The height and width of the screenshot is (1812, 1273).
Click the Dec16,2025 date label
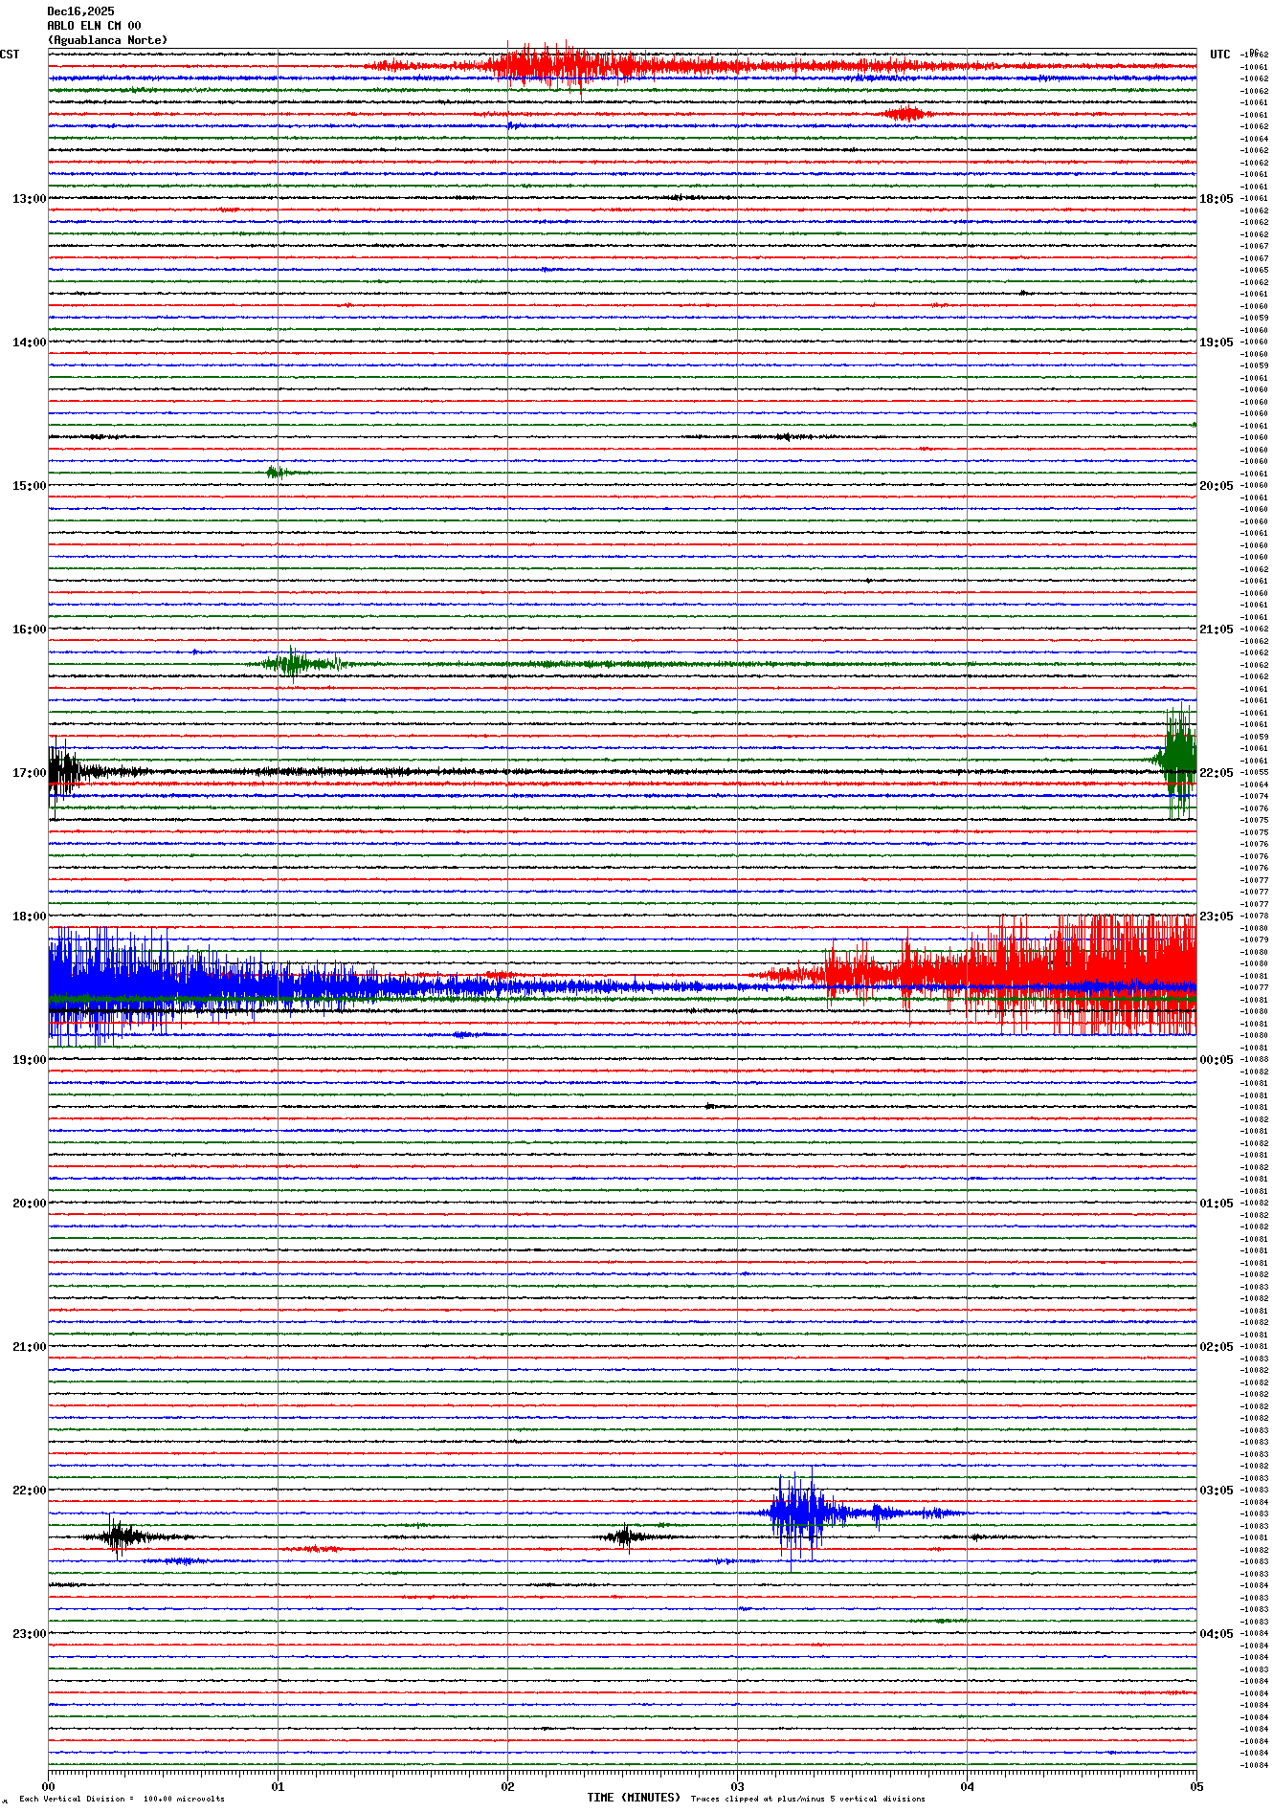pyautogui.click(x=80, y=11)
